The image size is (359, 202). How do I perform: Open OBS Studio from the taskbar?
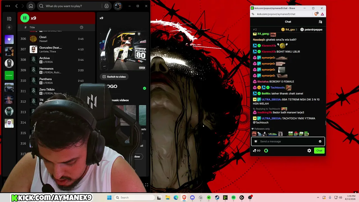[x=250, y=198]
